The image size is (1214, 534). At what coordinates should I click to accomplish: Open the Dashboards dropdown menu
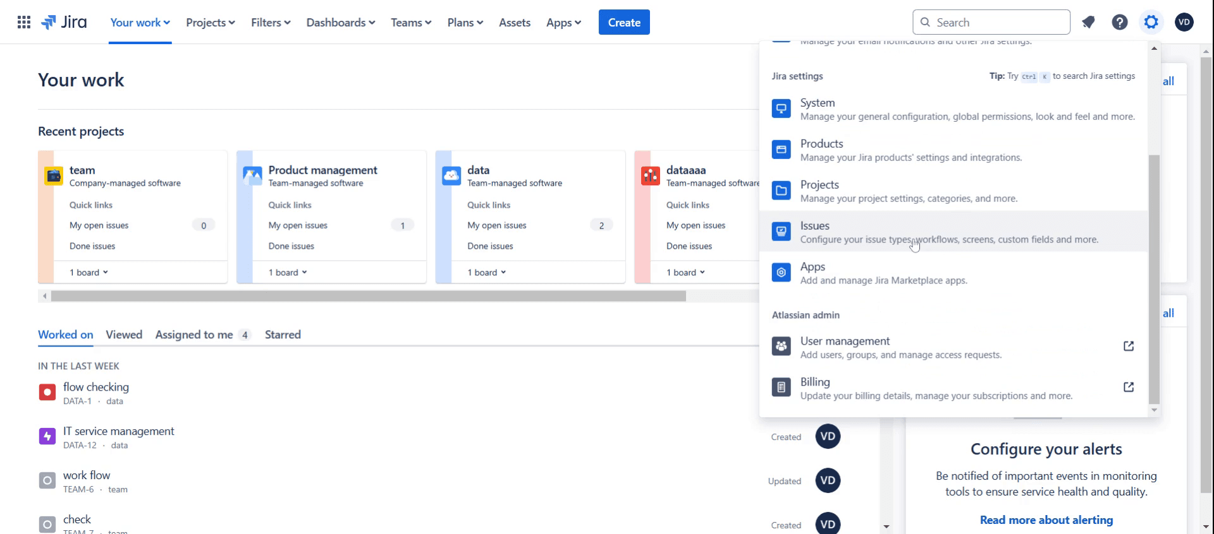pyautogui.click(x=341, y=23)
